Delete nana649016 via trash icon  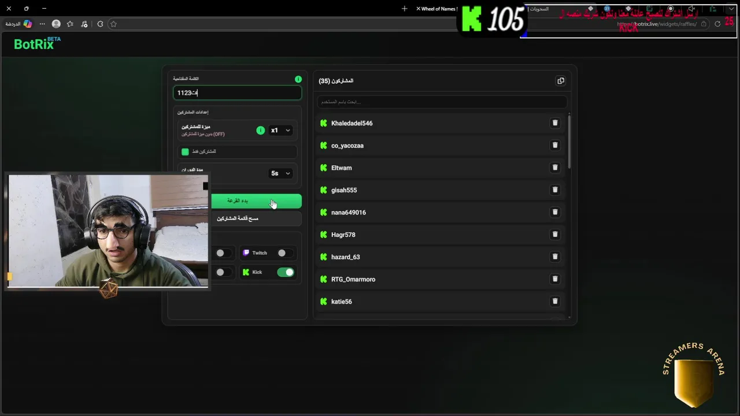[x=555, y=212]
